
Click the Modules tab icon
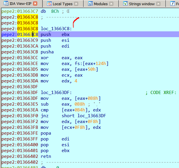[90, 4]
